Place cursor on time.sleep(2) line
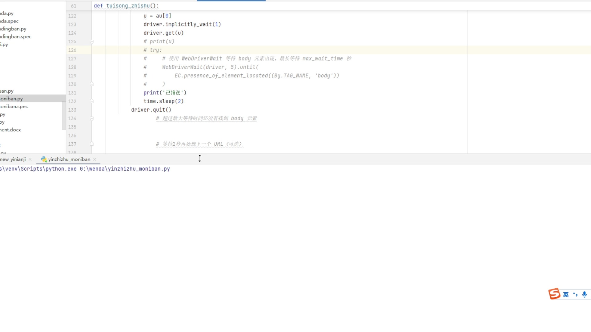 coord(163,101)
